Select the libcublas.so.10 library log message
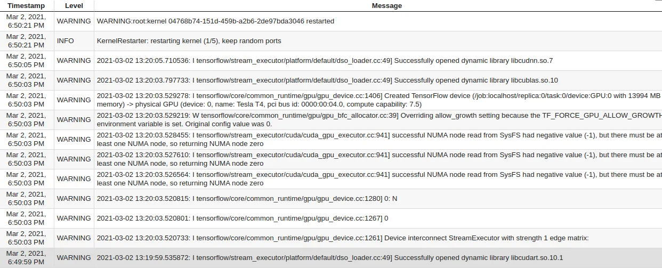Viewport: 662px width, 268px height. point(327,80)
